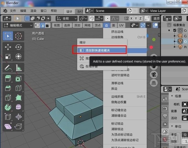The image size is (188, 148).
Task: Toggle X axis mirror
Action: [x=131, y=19]
